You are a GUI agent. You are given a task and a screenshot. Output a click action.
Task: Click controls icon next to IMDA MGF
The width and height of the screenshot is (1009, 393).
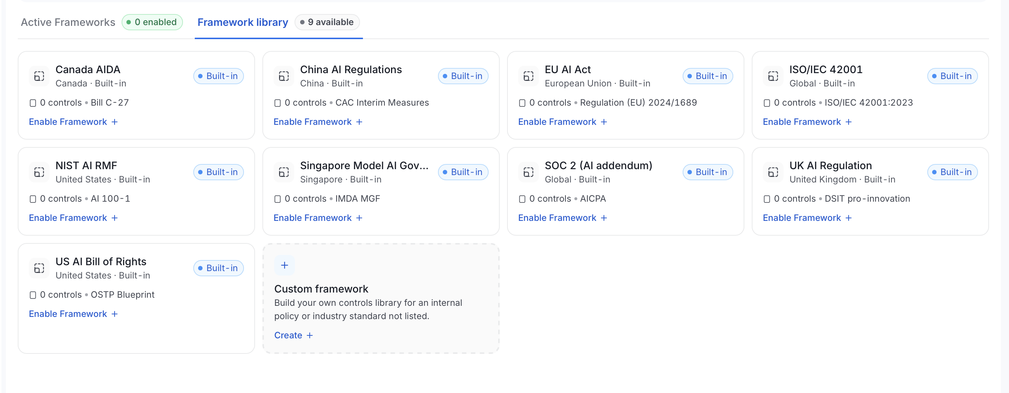pos(277,199)
